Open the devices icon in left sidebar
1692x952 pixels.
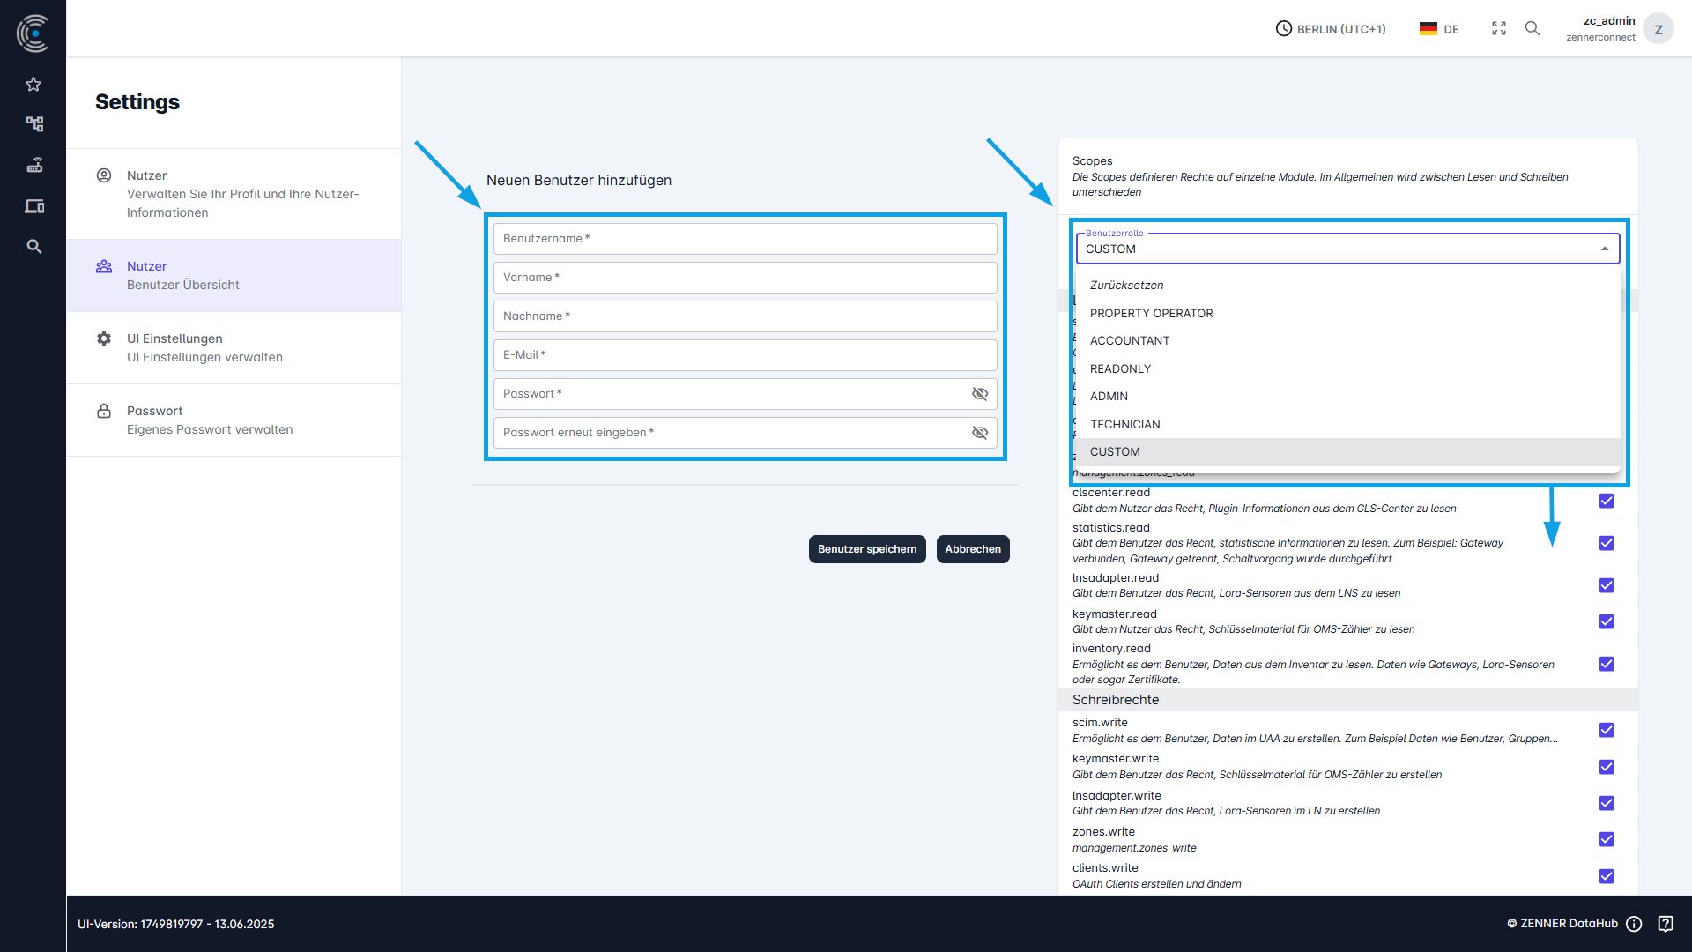tap(33, 206)
